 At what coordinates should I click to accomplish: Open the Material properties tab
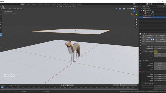140,69
